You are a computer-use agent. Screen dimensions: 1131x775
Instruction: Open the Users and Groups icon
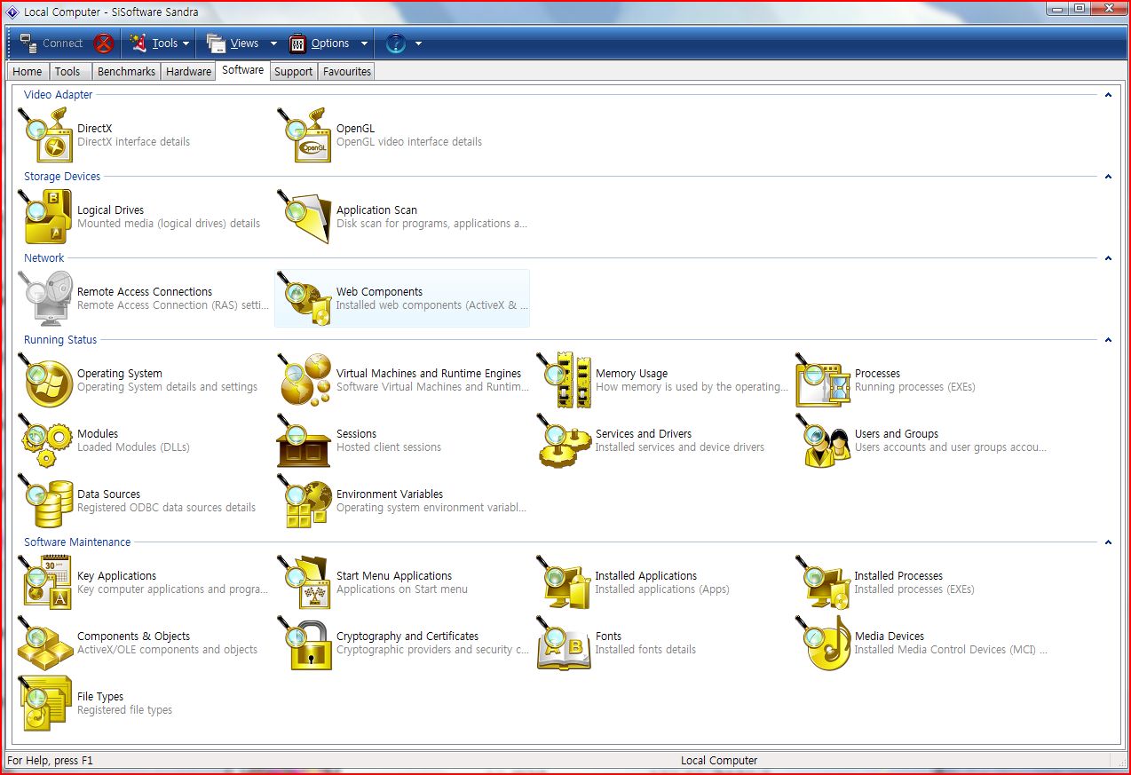[823, 440]
